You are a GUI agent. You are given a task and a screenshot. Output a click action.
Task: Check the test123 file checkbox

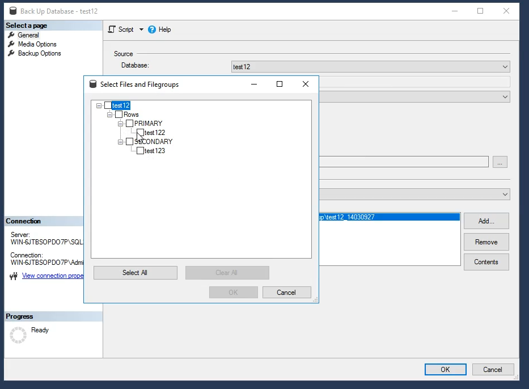pyautogui.click(x=141, y=151)
